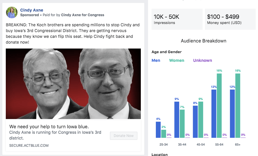Screen dimensions: 258x156
Task: Click the Koch brothers ad image
Action: (x=73, y=84)
